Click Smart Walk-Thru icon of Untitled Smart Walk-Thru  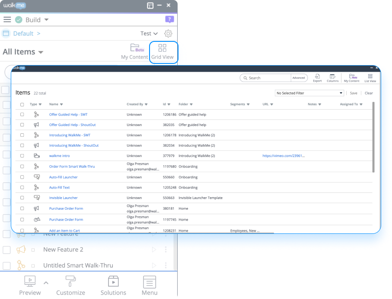(x=21, y=265)
